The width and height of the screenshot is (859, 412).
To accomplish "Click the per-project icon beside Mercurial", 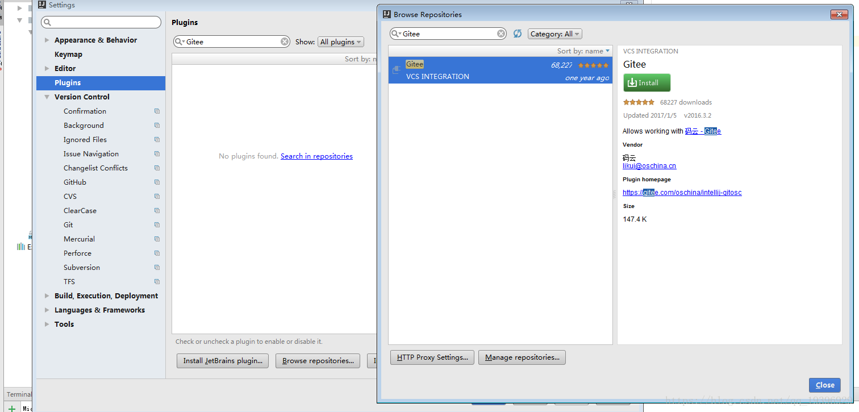I will tap(157, 239).
